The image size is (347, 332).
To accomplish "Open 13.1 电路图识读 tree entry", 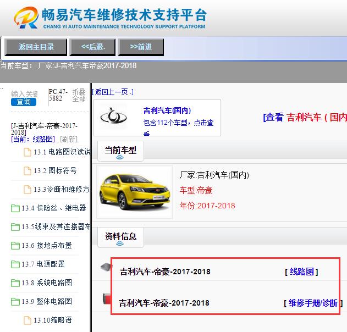I will 62,152.
